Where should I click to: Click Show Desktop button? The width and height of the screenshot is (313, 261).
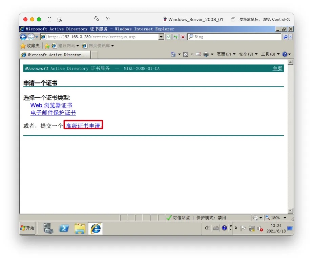tap(290, 228)
